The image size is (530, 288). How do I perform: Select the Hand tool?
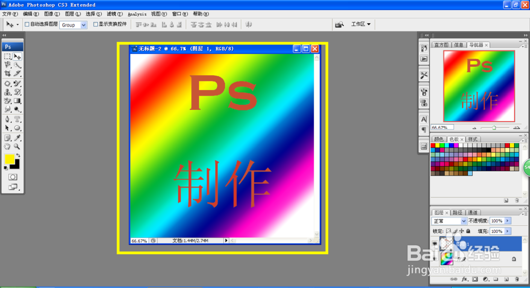[7, 146]
